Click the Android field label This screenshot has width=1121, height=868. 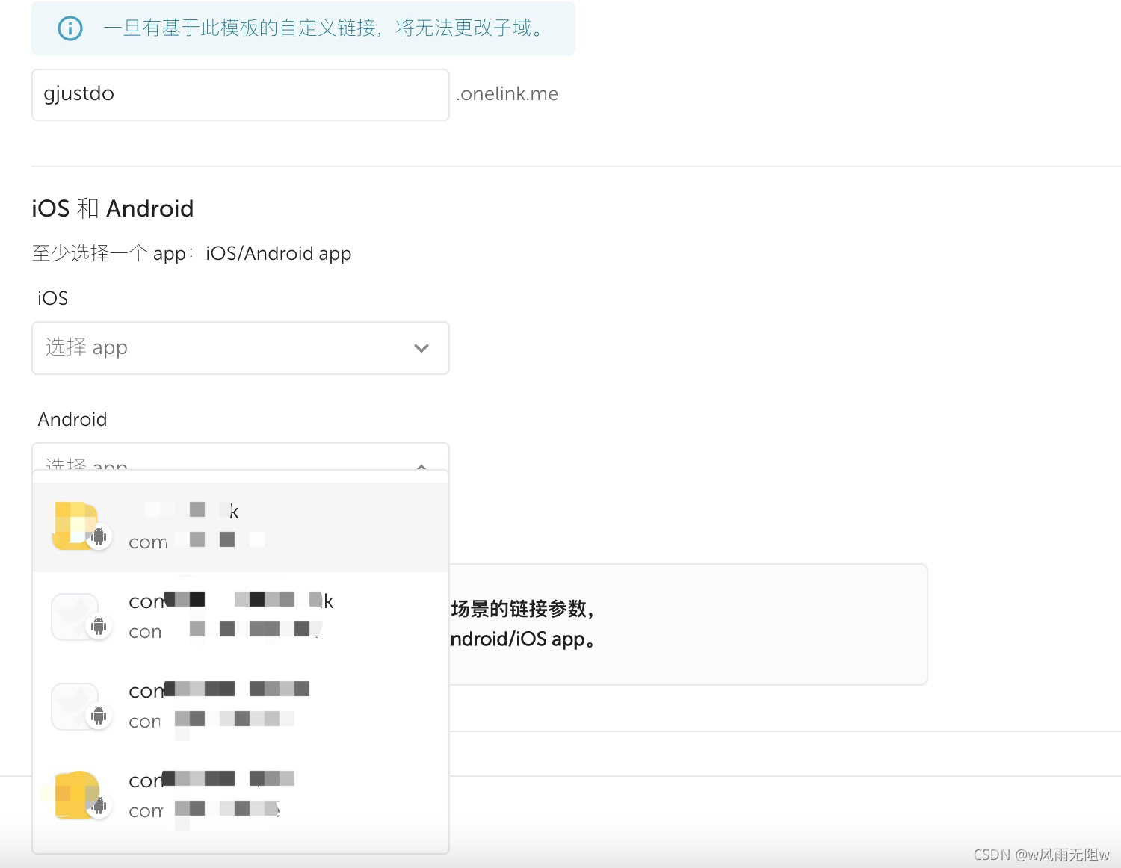(x=72, y=419)
